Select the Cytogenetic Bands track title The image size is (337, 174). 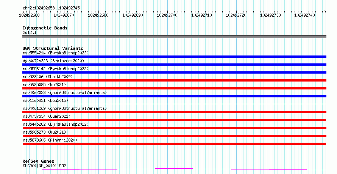[x=45, y=28]
